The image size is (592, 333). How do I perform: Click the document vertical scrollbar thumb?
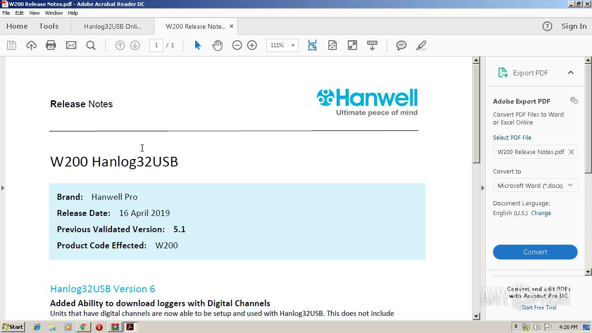476,113
